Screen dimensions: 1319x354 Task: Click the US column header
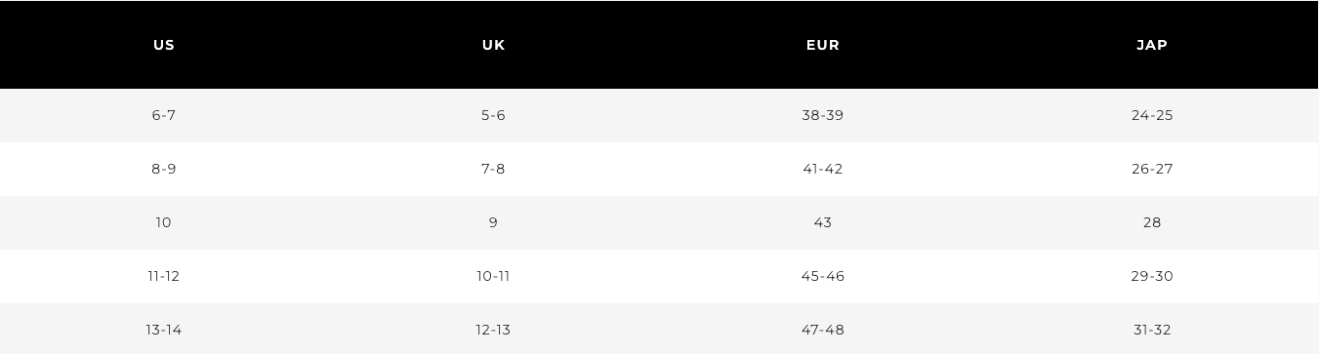tap(164, 45)
